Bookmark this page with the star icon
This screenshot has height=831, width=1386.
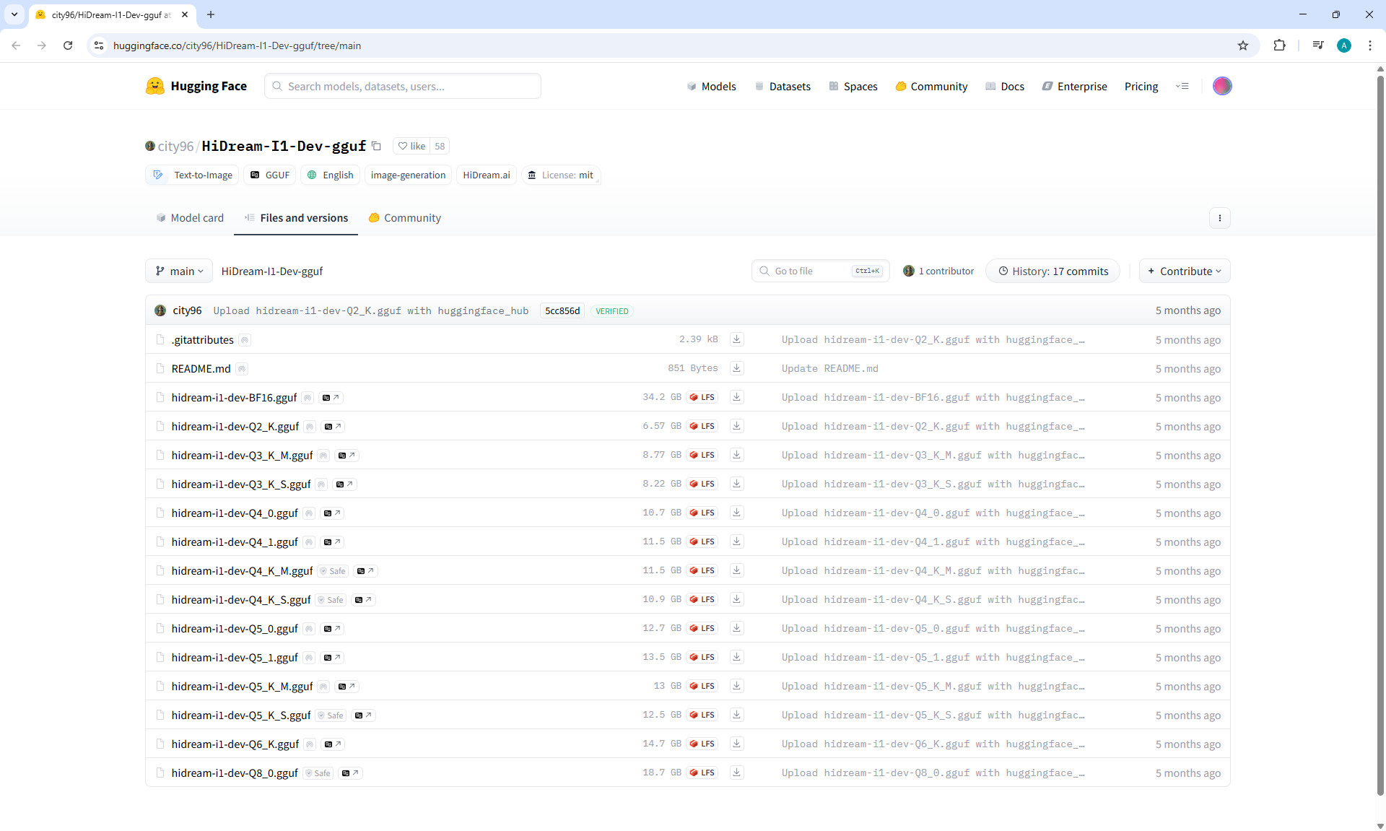(1242, 45)
